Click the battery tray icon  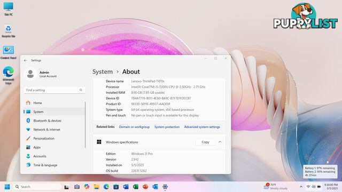[x=319, y=187]
